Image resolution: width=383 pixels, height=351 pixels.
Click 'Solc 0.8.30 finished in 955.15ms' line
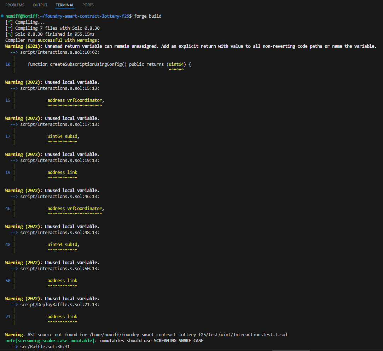55,34
